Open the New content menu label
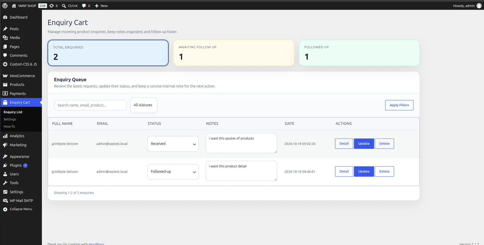 [x=104, y=6]
